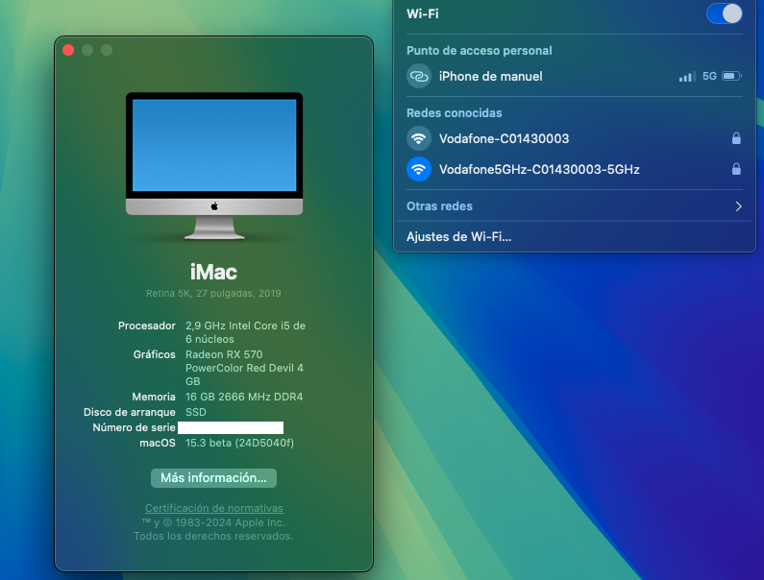This screenshot has width=764, height=580.
Task: Click the 5G indicator next to iPhone hotspot
Action: pyautogui.click(x=709, y=76)
